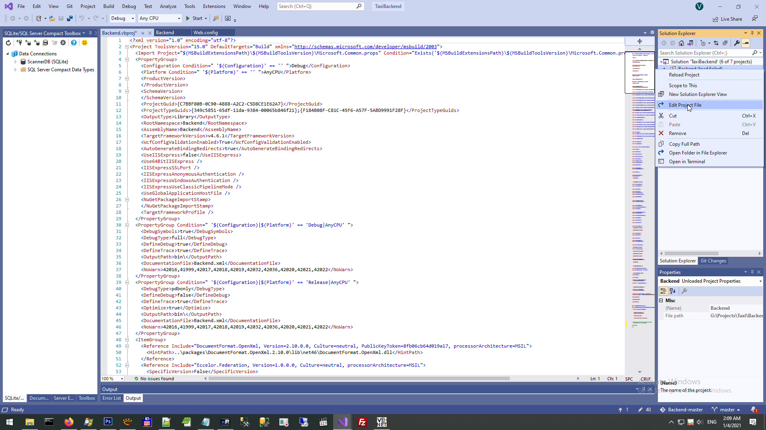Select Edit Project File from context menu

coord(685,105)
